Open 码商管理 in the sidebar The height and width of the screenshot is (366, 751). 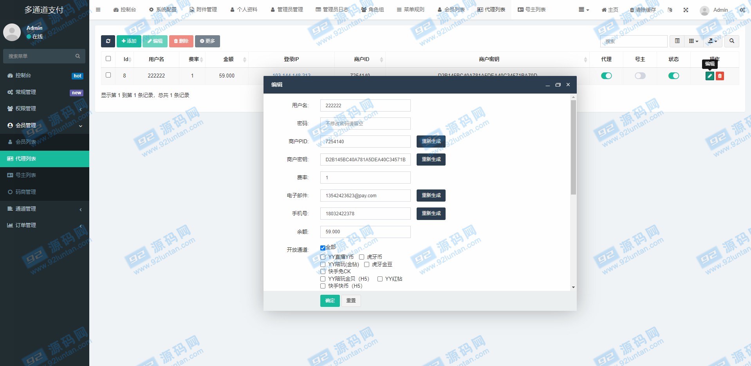click(x=45, y=192)
